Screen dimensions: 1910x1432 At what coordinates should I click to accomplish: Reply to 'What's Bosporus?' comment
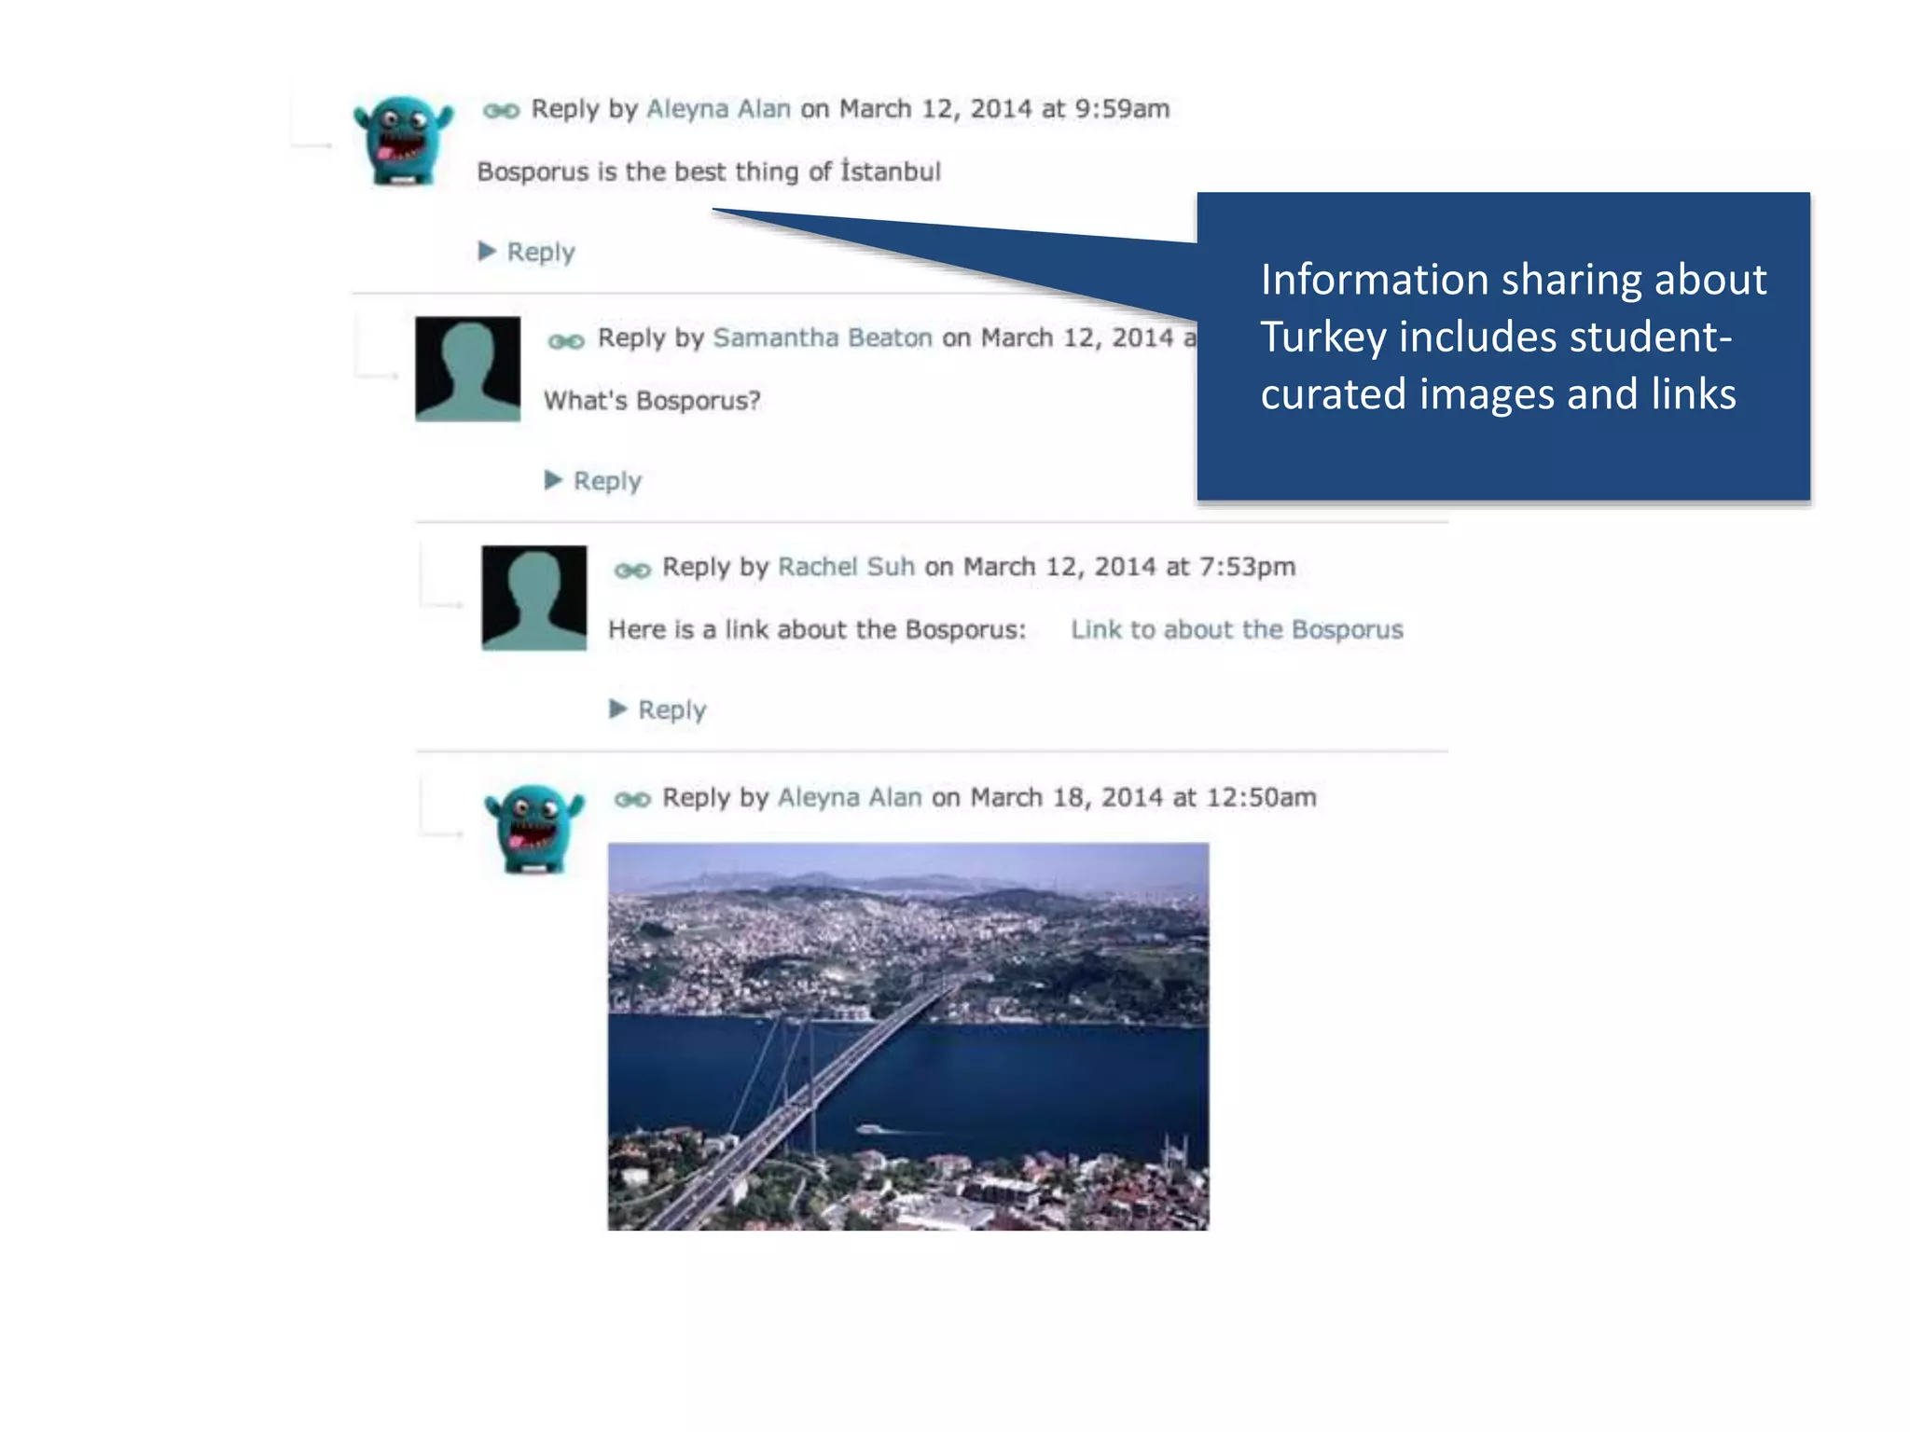click(x=593, y=481)
